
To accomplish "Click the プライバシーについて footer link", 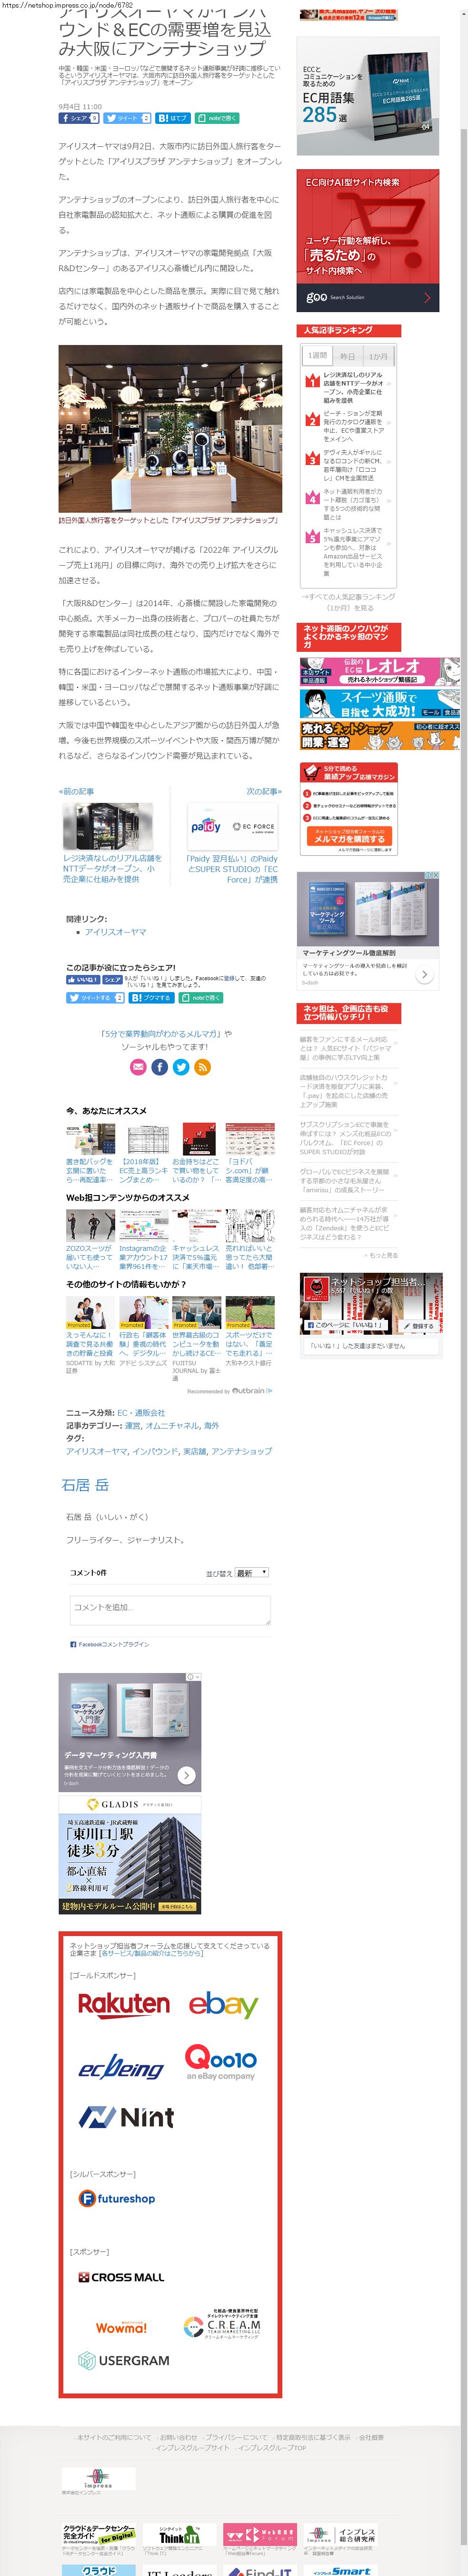I will (236, 2437).
